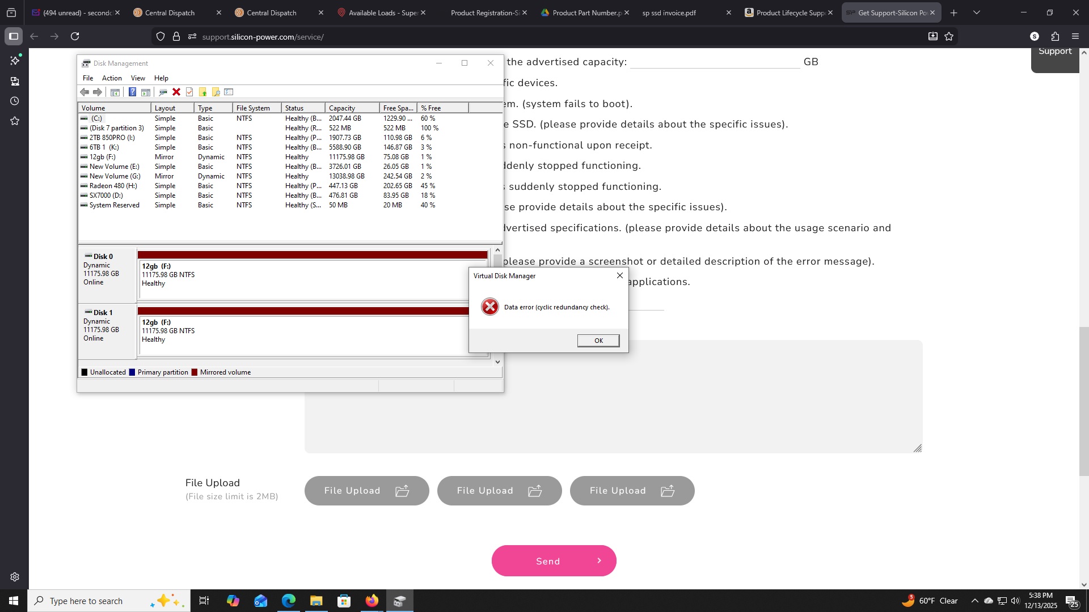Expand the list all tabs chevron
Image resolution: width=1089 pixels, height=612 pixels.
click(x=977, y=12)
